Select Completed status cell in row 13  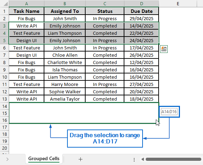click(x=105, y=99)
